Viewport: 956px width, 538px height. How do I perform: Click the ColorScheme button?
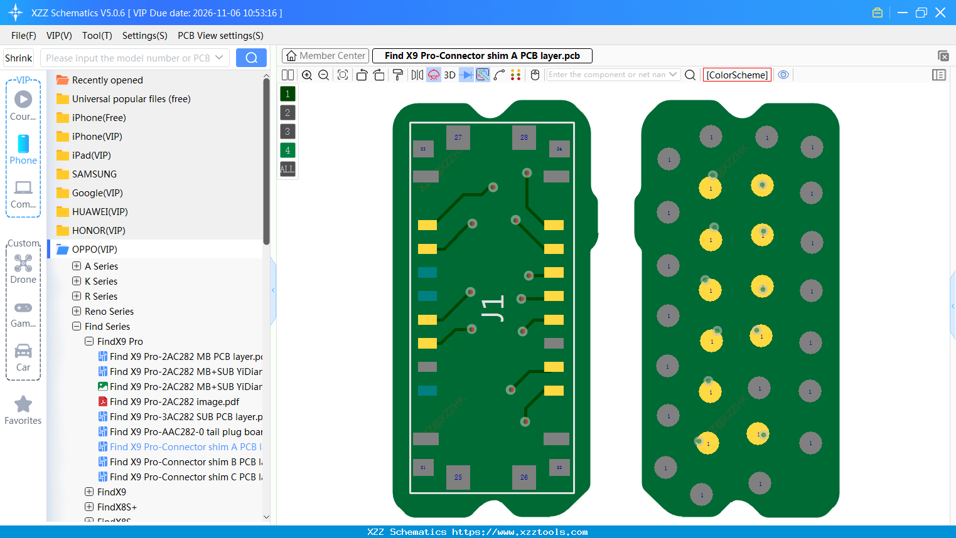[x=737, y=75]
